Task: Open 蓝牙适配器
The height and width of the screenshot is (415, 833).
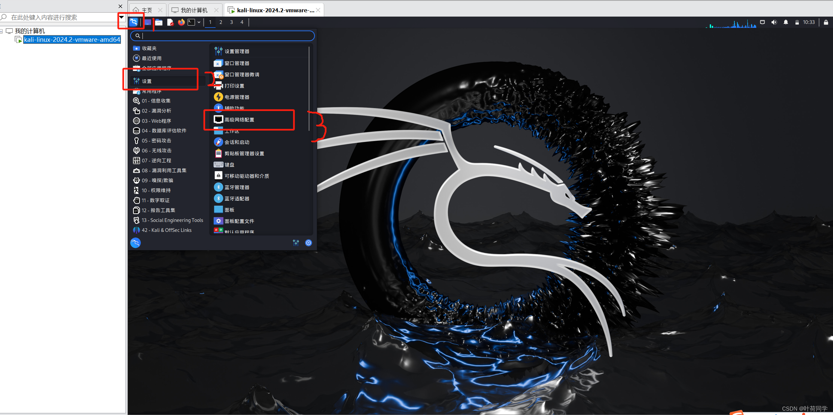Action: click(x=260, y=199)
